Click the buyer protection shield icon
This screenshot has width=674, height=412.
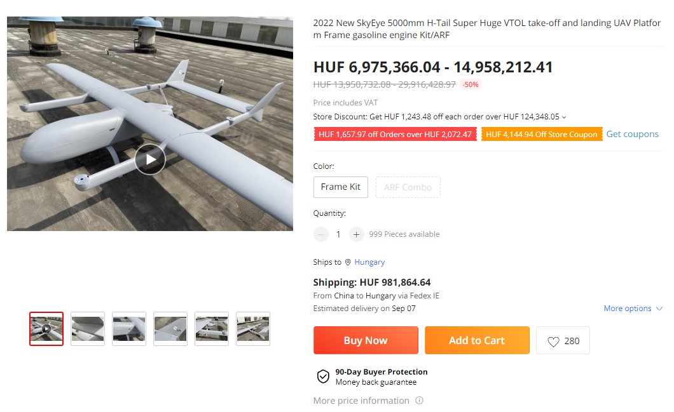[323, 376]
